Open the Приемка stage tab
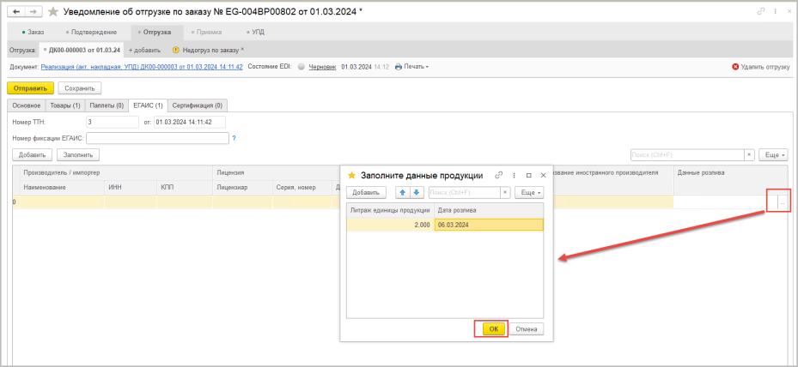This screenshot has height=367, width=798. 206,32
